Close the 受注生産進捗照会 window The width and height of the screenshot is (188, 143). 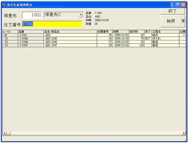pyautogui.click(x=183, y=5)
